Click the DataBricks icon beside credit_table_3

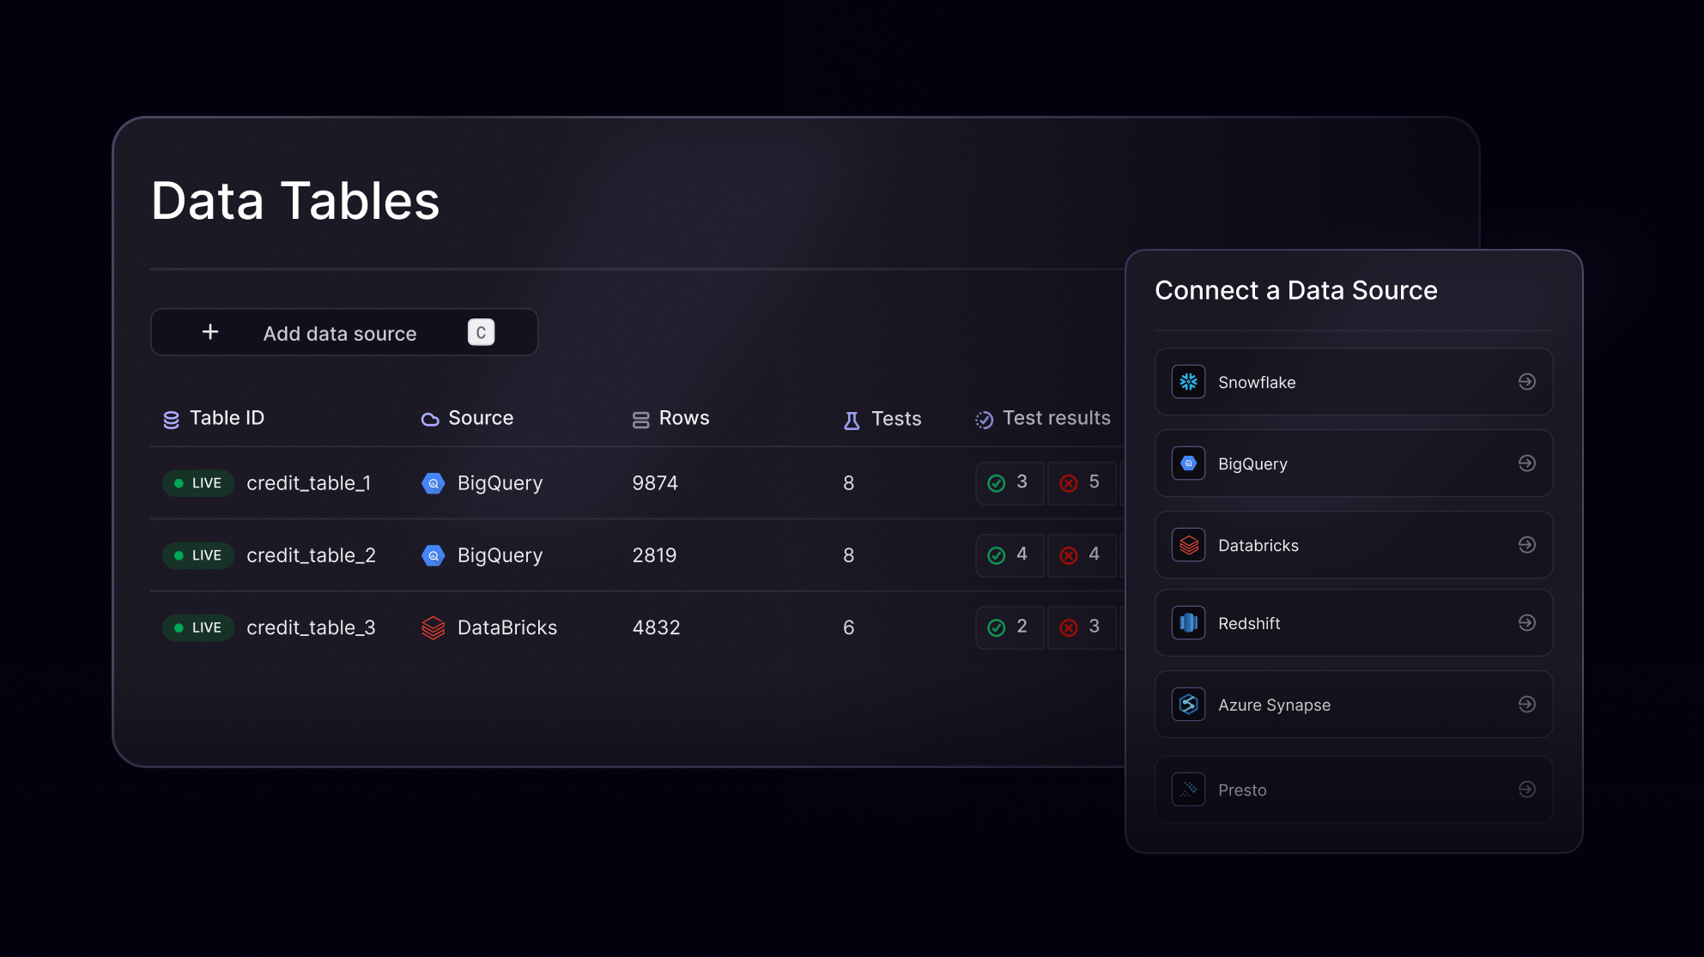point(434,627)
